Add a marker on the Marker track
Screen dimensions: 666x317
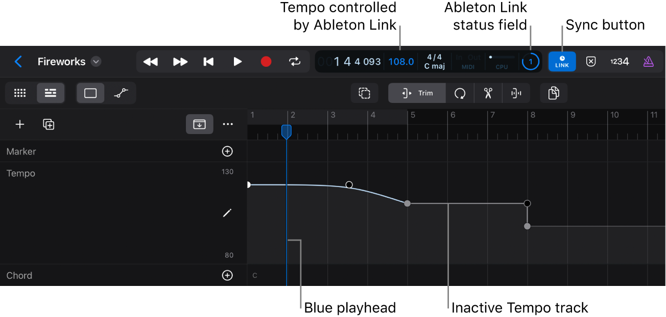227,151
